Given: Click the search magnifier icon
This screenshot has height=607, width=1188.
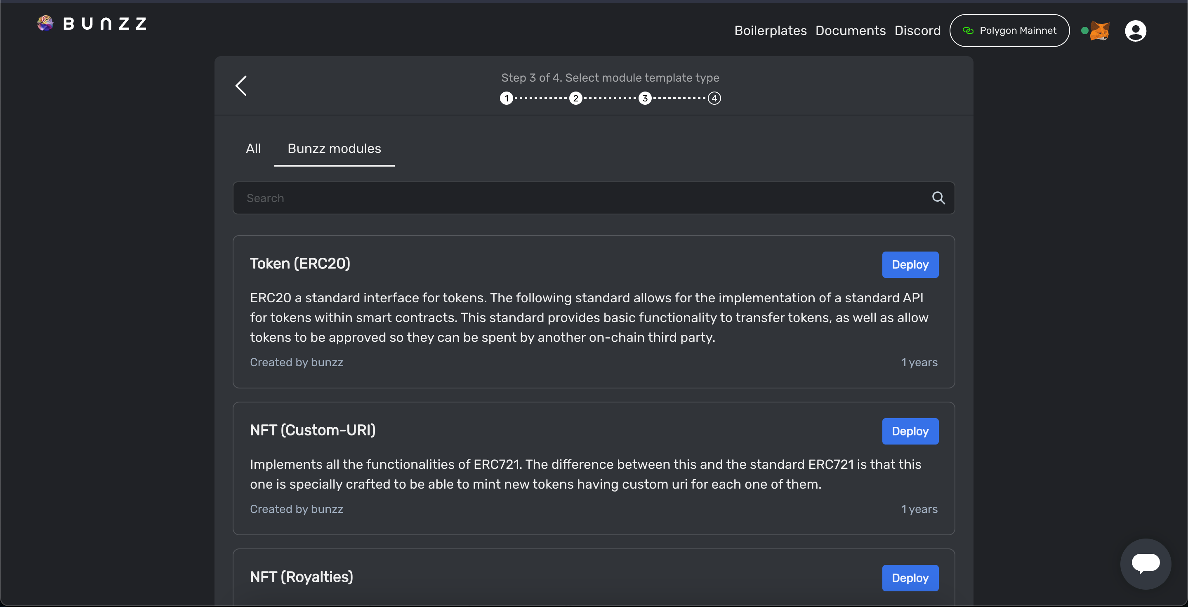Looking at the screenshot, I should 938,198.
